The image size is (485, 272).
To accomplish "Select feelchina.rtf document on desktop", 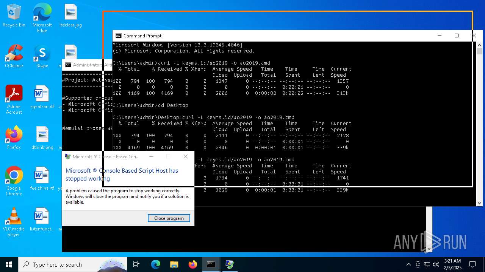I will pyautogui.click(x=42, y=179).
